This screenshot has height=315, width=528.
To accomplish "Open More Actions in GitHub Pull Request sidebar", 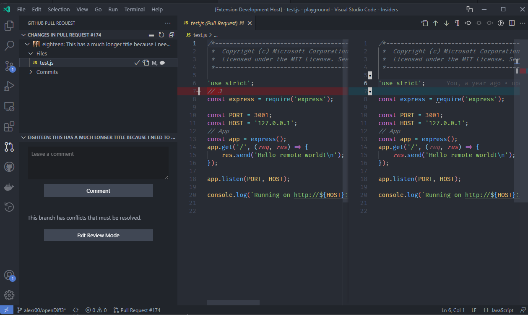I will click(x=168, y=23).
